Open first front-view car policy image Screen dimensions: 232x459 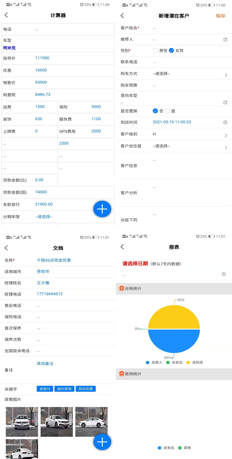22,421
